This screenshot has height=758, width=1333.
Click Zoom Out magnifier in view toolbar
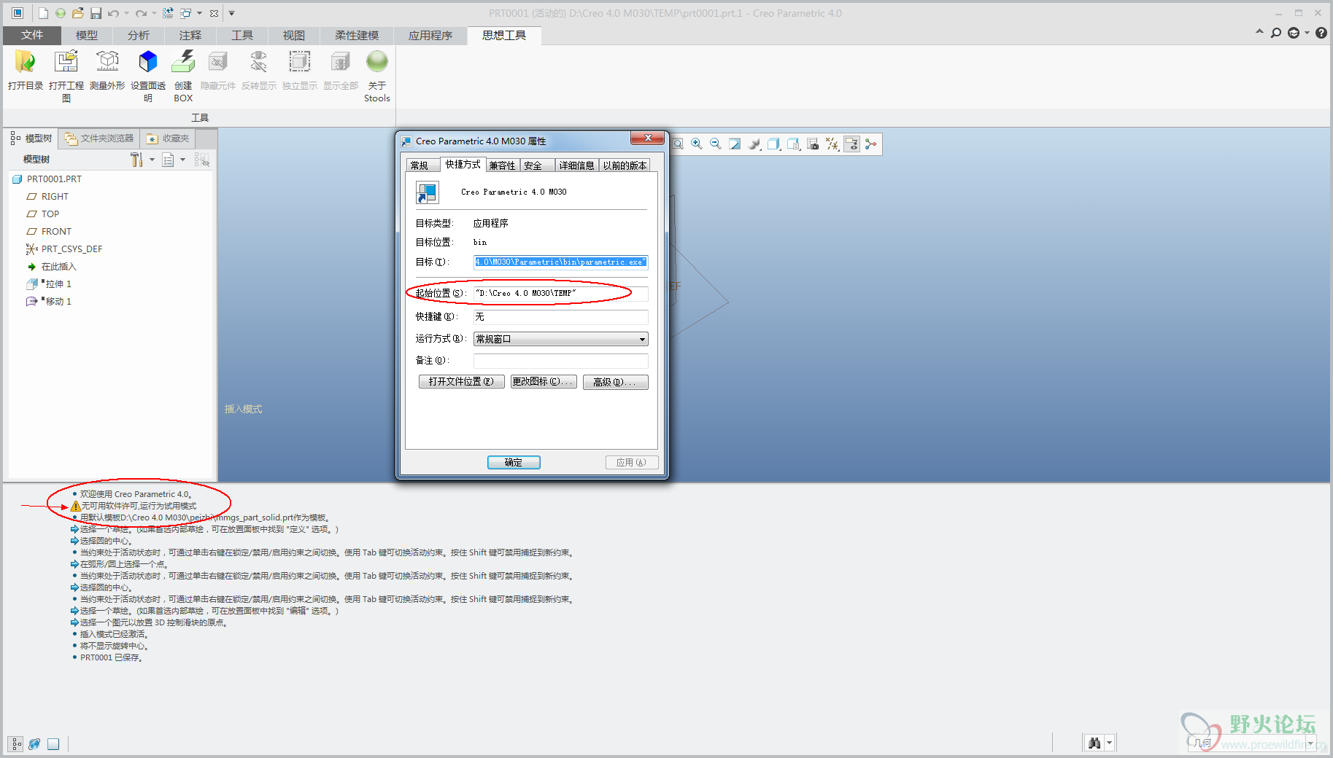tap(716, 144)
